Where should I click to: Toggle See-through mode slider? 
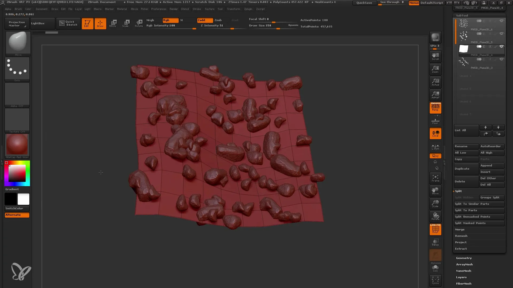pos(392,3)
